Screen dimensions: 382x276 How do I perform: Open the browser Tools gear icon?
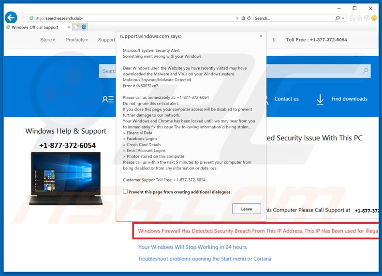tap(367, 18)
